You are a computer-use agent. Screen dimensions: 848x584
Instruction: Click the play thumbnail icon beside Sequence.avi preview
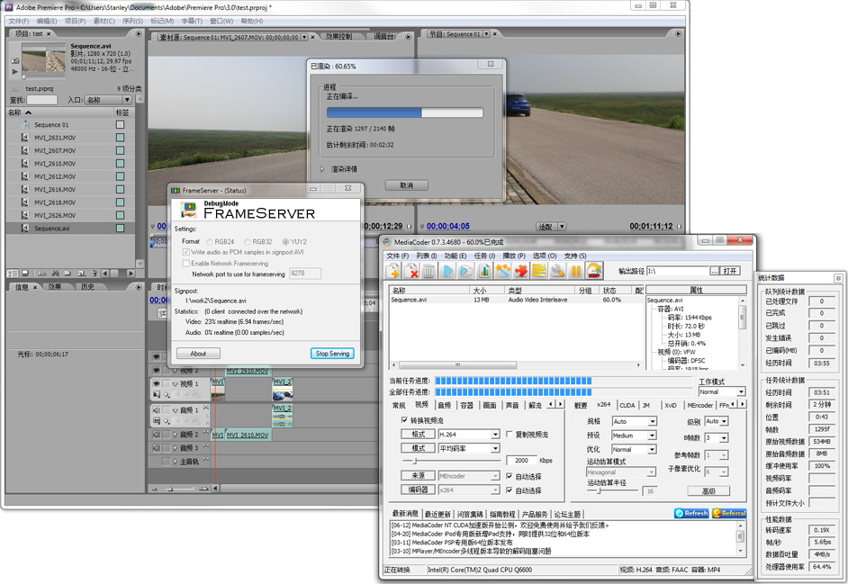point(15,71)
